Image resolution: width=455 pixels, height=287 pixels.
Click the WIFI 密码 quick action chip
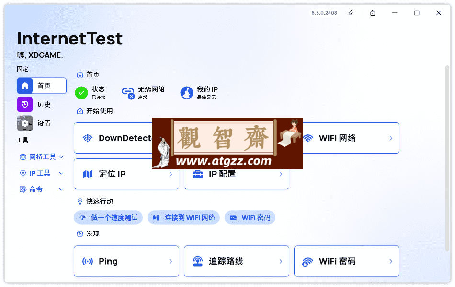(x=250, y=218)
